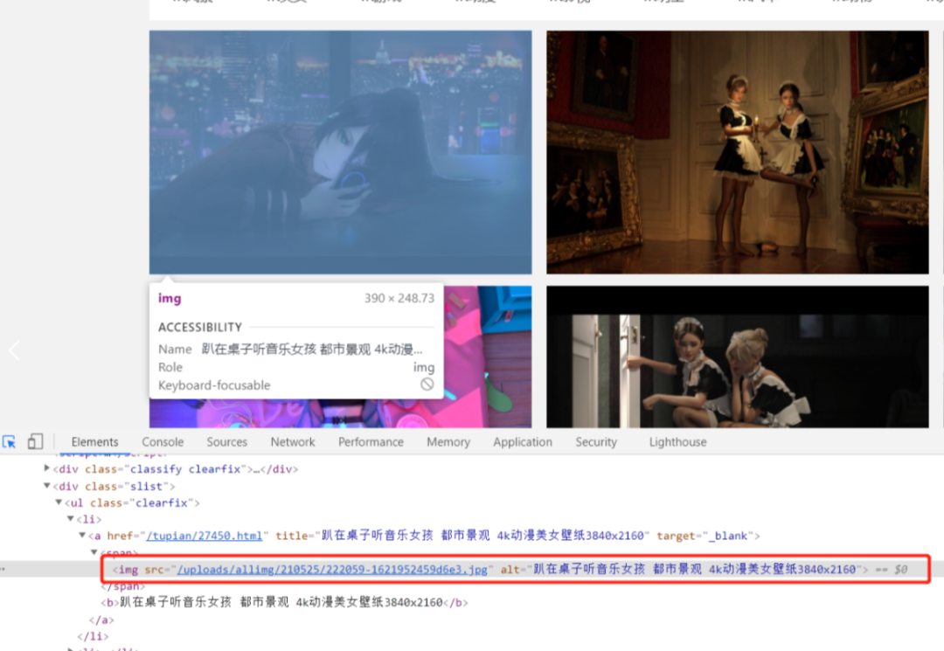The height and width of the screenshot is (651, 944).
Task: Open the Performance tab
Action: pyautogui.click(x=371, y=441)
